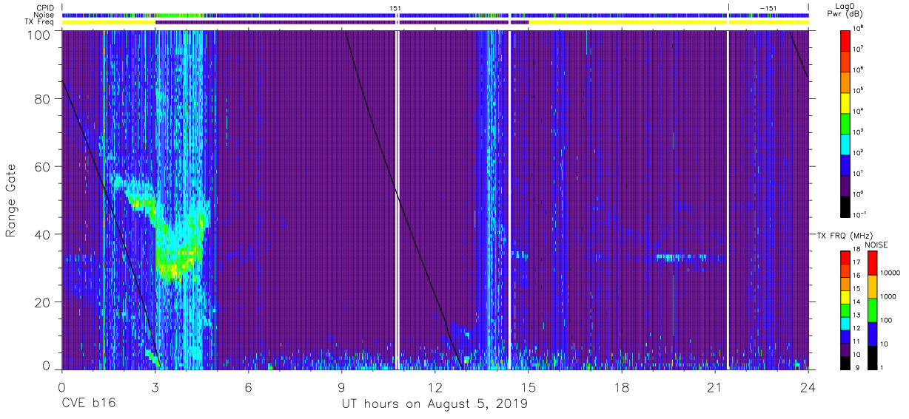The height and width of the screenshot is (419, 909).
Task: Click the 20 tick label on Range Gate axis
Action: click(42, 302)
